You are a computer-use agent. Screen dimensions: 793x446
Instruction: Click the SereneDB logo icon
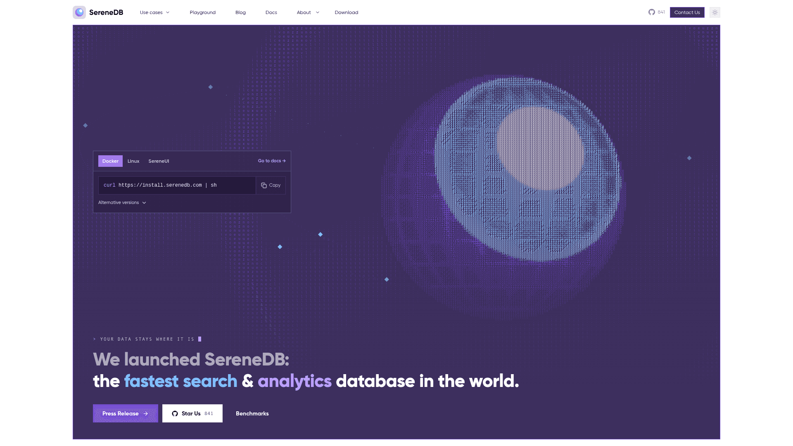tap(79, 12)
